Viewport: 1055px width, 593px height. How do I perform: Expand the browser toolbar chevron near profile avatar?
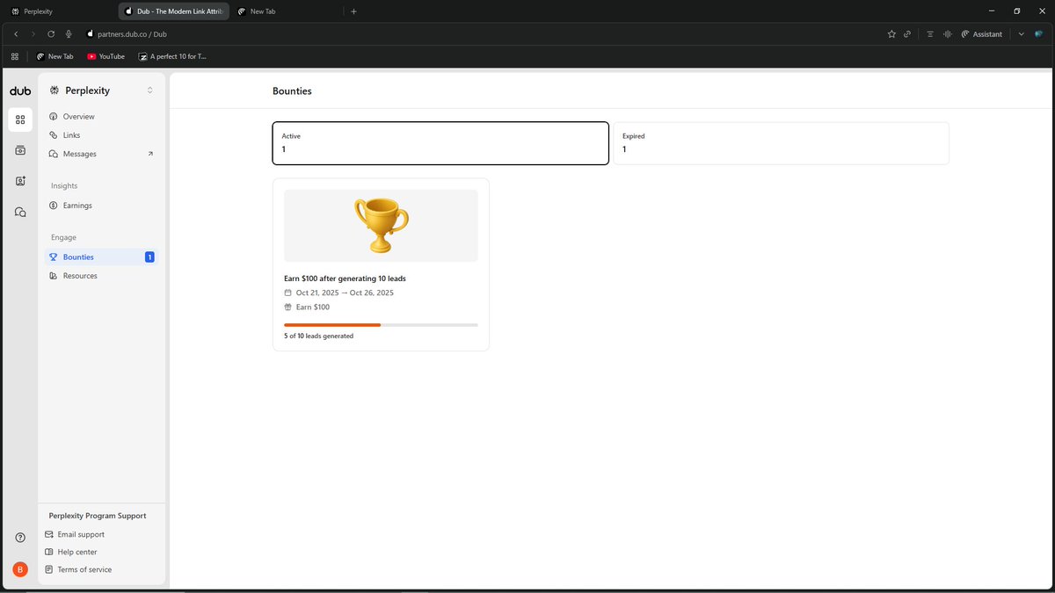(1020, 34)
